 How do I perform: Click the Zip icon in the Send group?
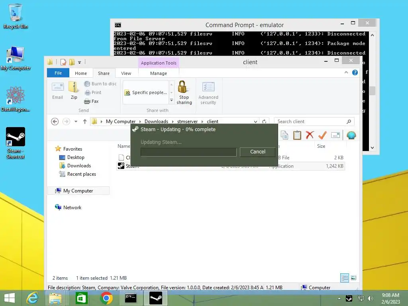tap(74, 90)
